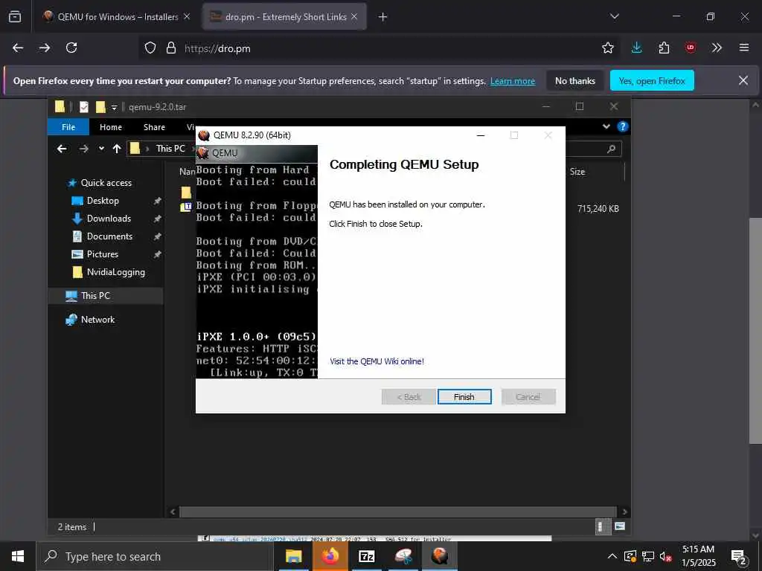
Task: Dismiss the Firefox startup notification bar
Action: tap(743, 80)
